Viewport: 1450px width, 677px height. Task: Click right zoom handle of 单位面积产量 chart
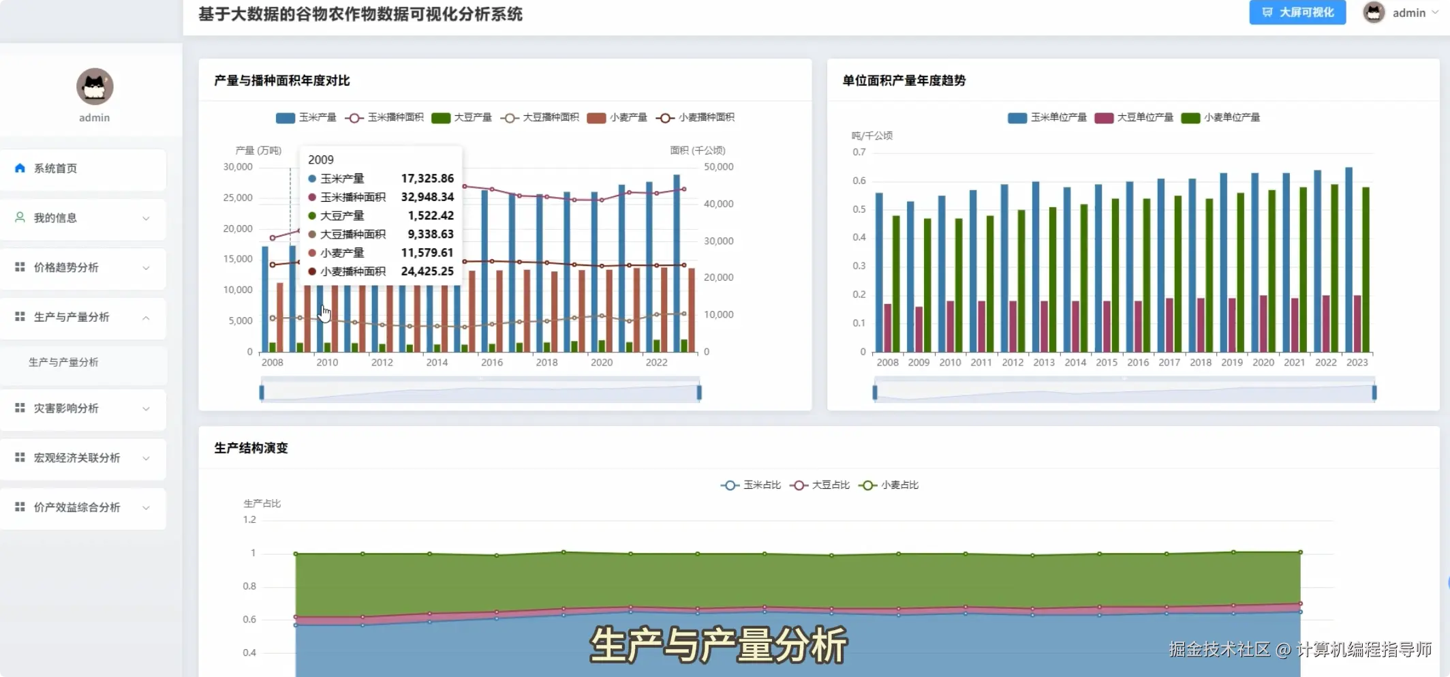pyautogui.click(x=1374, y=392)
